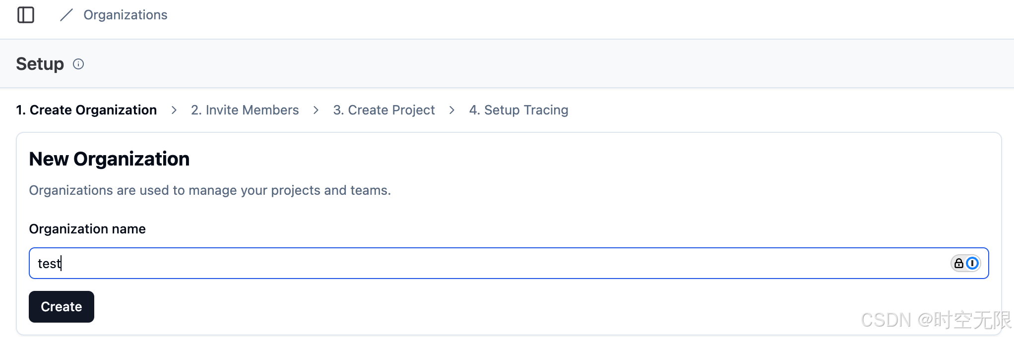This screenshot has height=337, width=1014.
Task: Click the slash breadcrumb separator icon
Action: tap(66, 15)
